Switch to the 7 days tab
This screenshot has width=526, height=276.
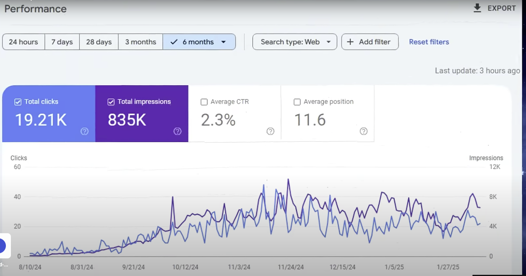click(62, 42)
